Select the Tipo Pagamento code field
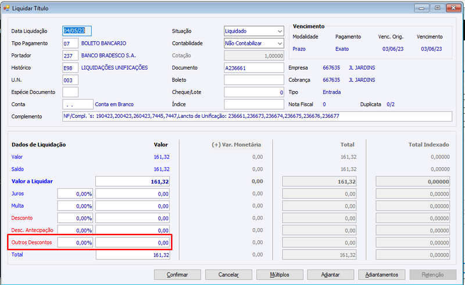The height and width of the screenshot is (285, 465). pyautogui.click(x=70, y=44)
